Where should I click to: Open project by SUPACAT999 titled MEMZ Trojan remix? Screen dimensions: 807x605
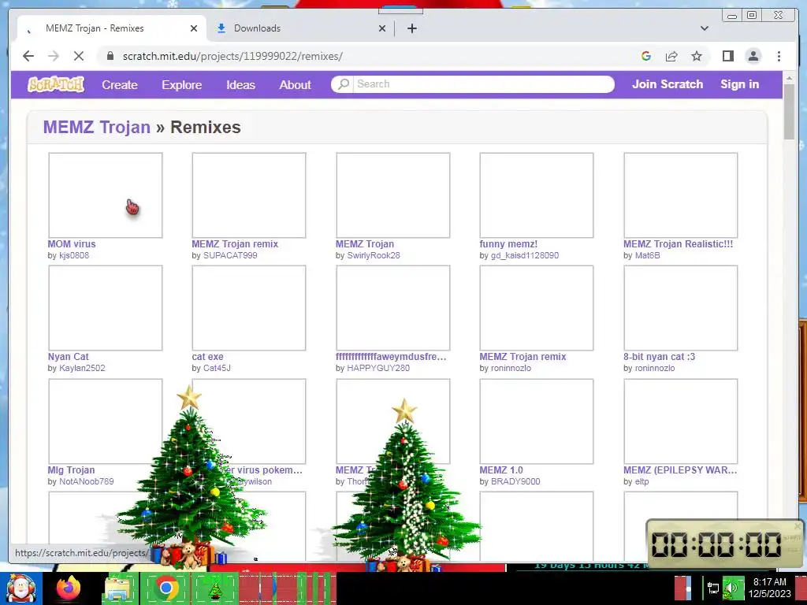click(235, 244)
